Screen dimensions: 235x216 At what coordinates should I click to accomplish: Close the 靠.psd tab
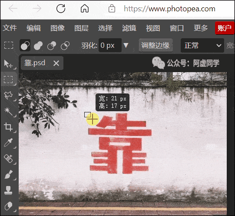[x=56, y=63]
